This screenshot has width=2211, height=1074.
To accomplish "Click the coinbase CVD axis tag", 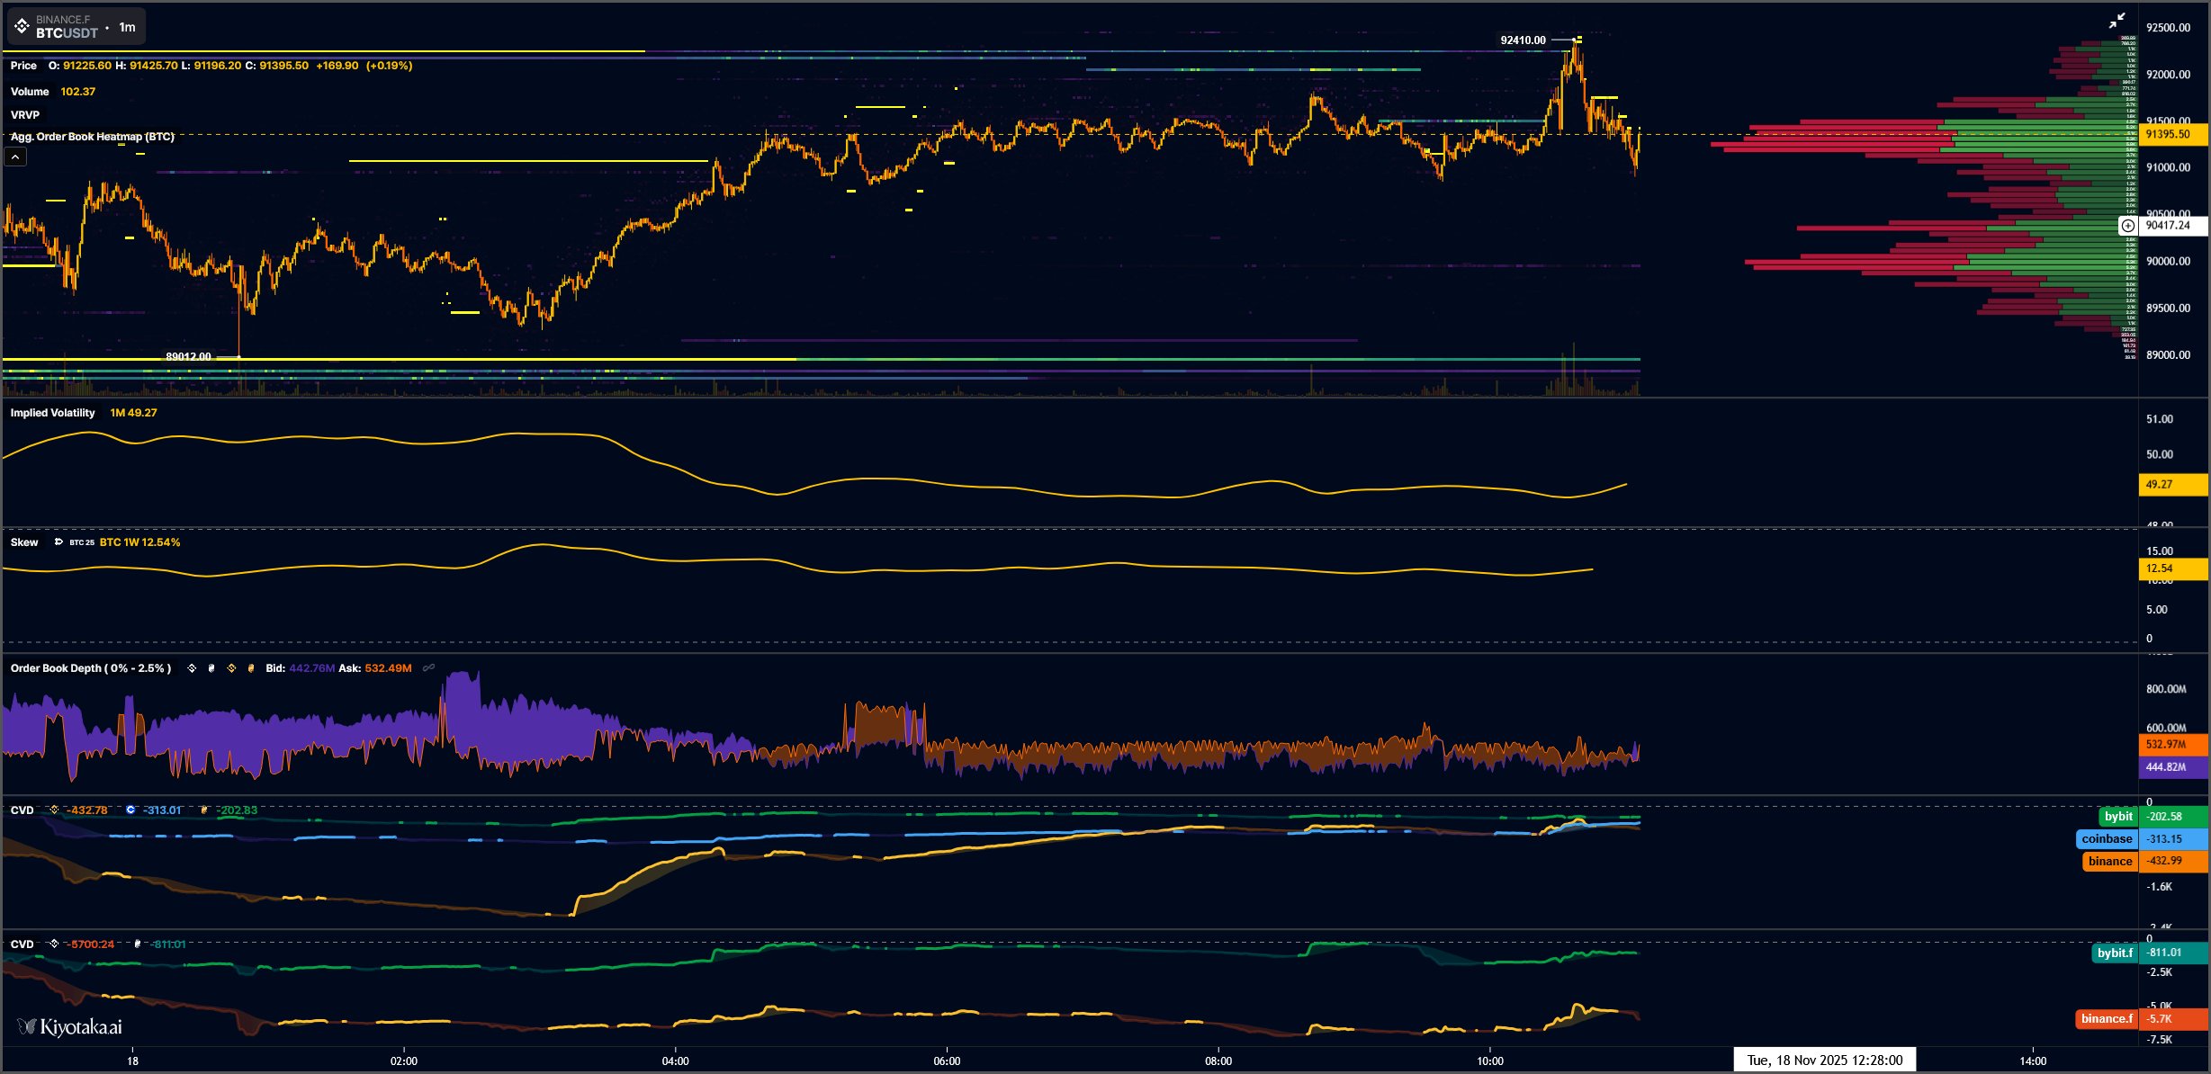I will (2107, 839).
